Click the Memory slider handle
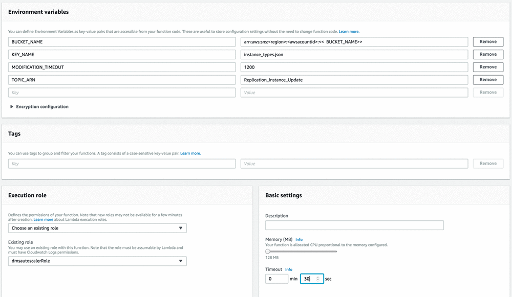This screenshot has width=512, height=297. tap(268, 251)
